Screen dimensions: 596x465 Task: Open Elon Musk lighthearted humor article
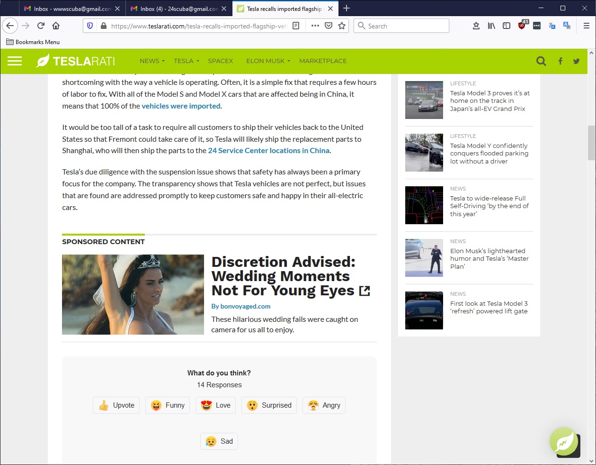pyautogui.click(x=489, y=259)
